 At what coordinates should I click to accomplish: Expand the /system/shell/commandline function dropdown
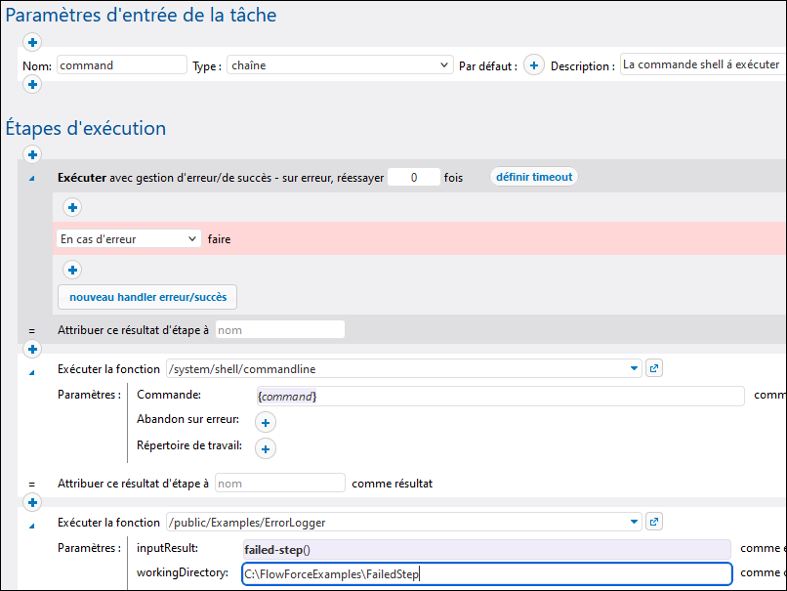(636, 368)
